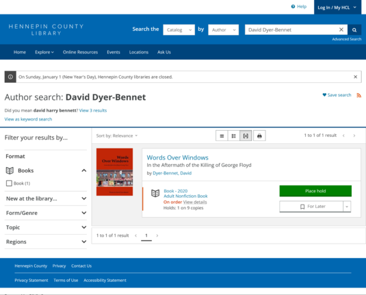The image size is (366, 295).
Task: Open the Catalog search scope dropdown
Action: [179, 30]
